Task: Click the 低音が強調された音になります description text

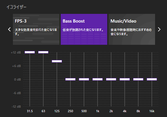Action: [x=83, y=30]
